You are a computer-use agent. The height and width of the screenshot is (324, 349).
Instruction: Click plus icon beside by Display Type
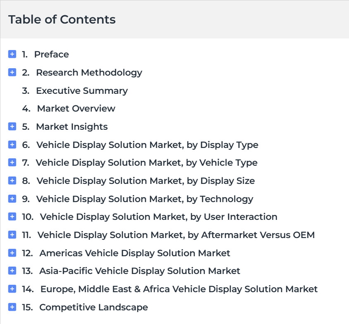click(x=12, y=145)
